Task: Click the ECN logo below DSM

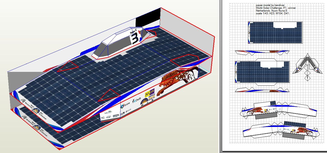Action: (128, 111)
